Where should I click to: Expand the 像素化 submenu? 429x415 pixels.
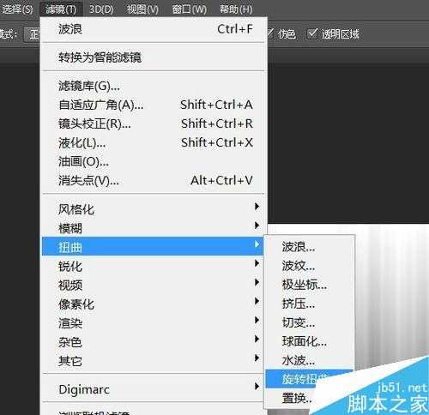(153, 304)
